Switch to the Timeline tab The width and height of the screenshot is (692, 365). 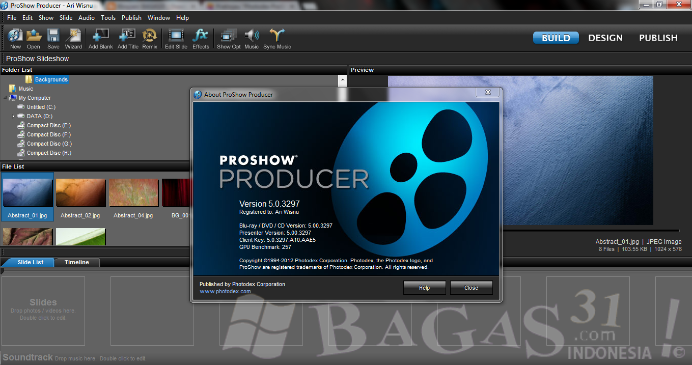(77, 262)
